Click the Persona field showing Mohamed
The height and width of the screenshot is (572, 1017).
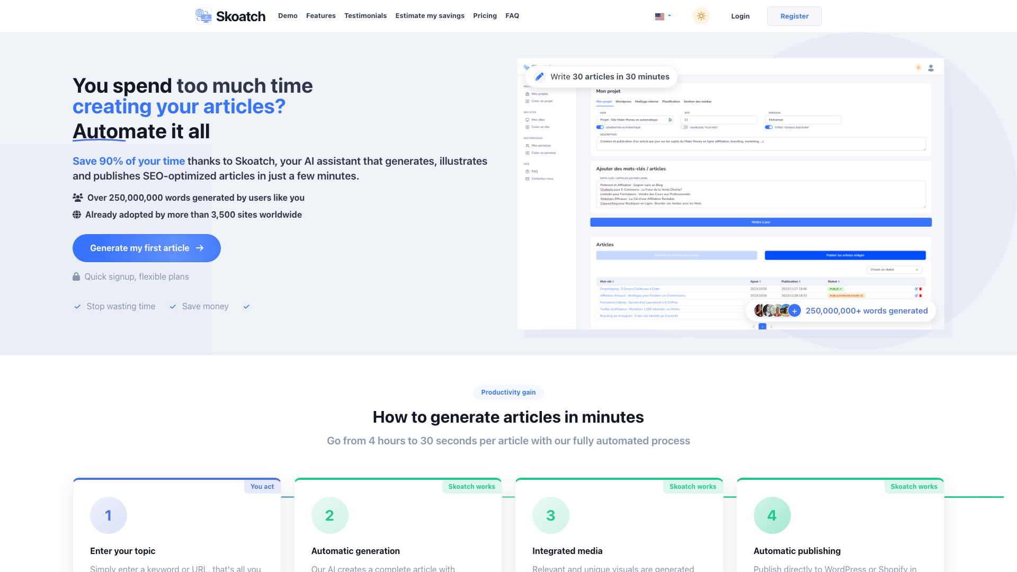point(803,120)
